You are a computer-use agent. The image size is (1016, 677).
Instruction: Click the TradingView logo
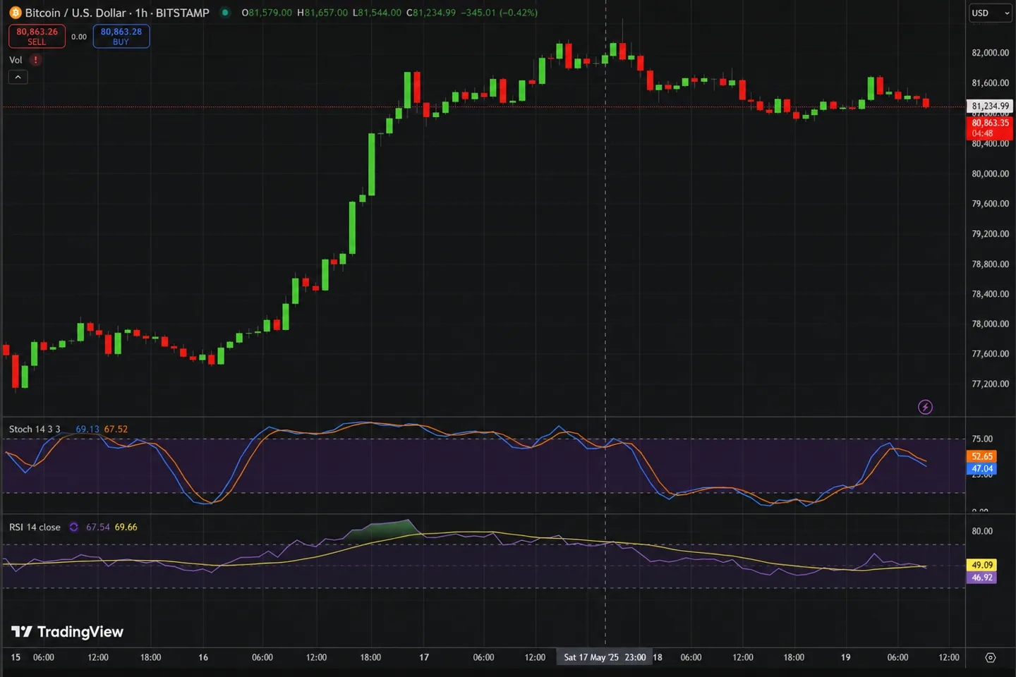(68, 632)
